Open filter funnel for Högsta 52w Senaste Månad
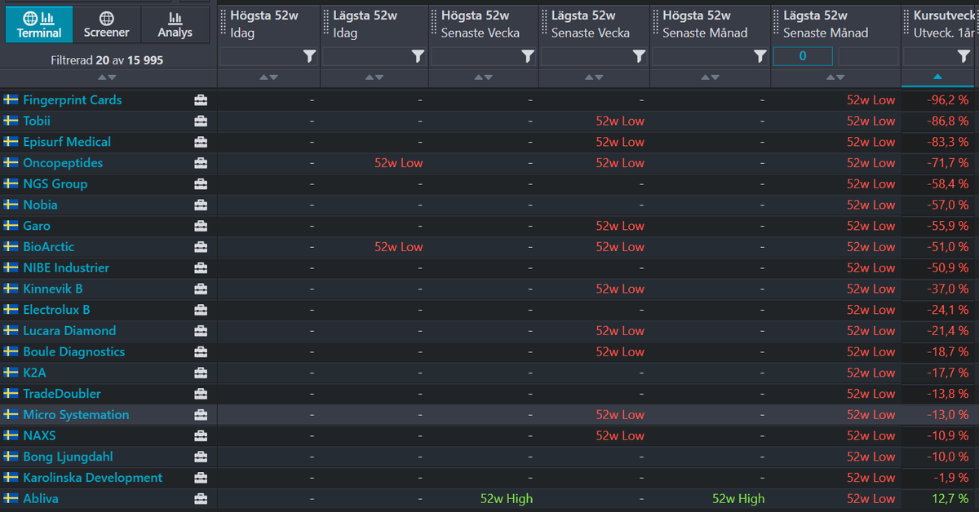This screenshot has height=512, width=979. pyautogui.click(x=760, y=56)
